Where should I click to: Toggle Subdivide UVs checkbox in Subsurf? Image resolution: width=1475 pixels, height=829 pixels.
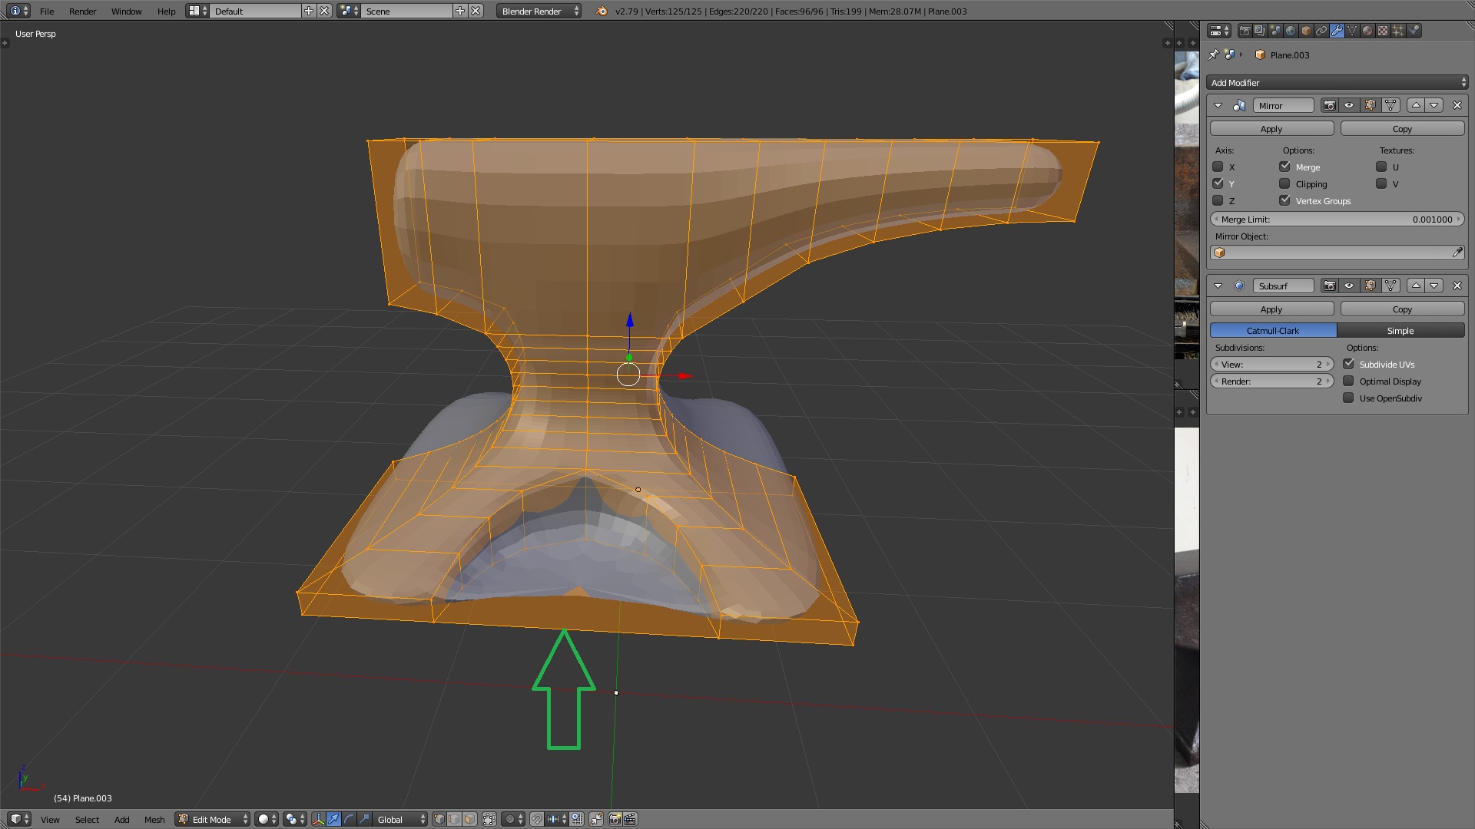[x=1349, y=363]
